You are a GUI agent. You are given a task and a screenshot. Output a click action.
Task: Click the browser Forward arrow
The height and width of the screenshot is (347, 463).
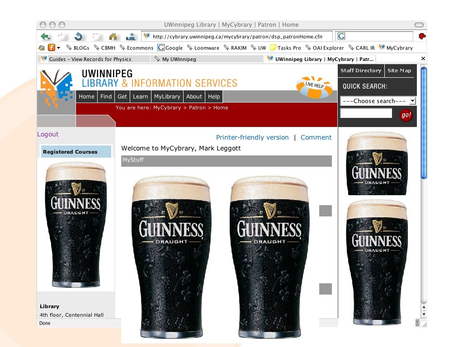61,37
